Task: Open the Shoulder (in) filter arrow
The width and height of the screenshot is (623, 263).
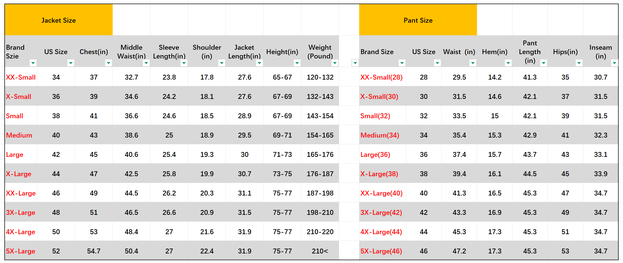Action: pos(222,63)
